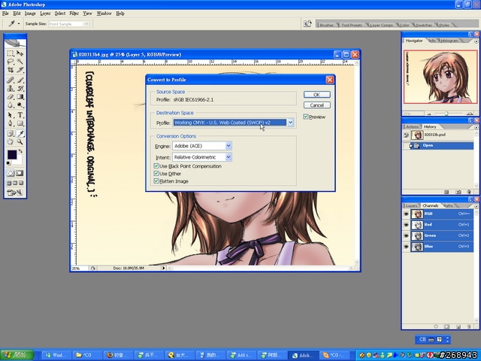Switch to the Actions tab

[412, 127]
